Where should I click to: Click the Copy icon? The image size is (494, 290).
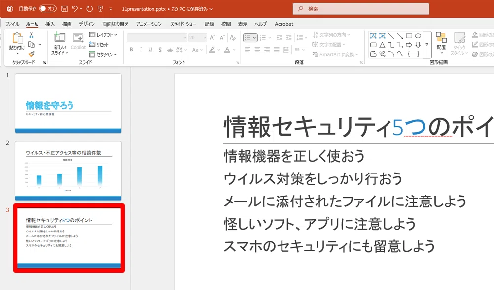pyautogui.click(x=31, y=45)
